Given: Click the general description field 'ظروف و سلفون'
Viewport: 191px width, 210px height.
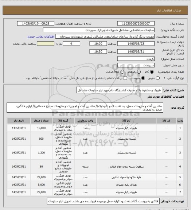Looking at the screenshot, I should click(119, 90).
